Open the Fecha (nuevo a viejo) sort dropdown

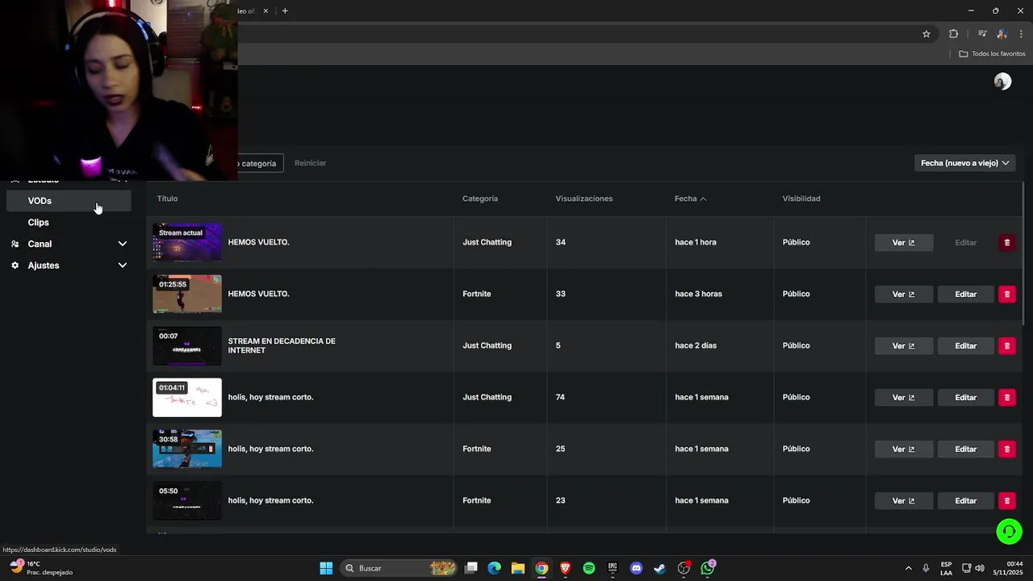pos(964,163)
